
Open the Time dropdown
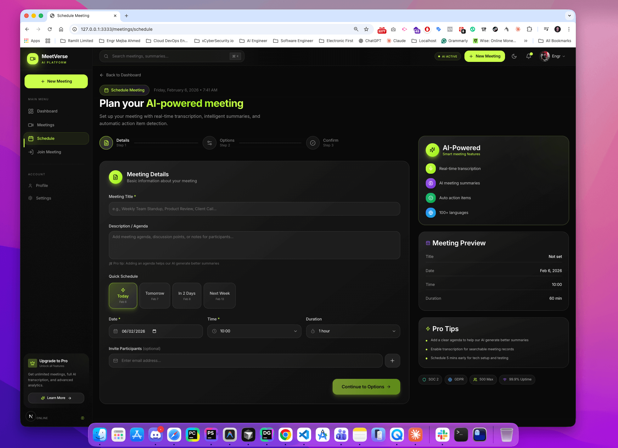pos(254,331)
